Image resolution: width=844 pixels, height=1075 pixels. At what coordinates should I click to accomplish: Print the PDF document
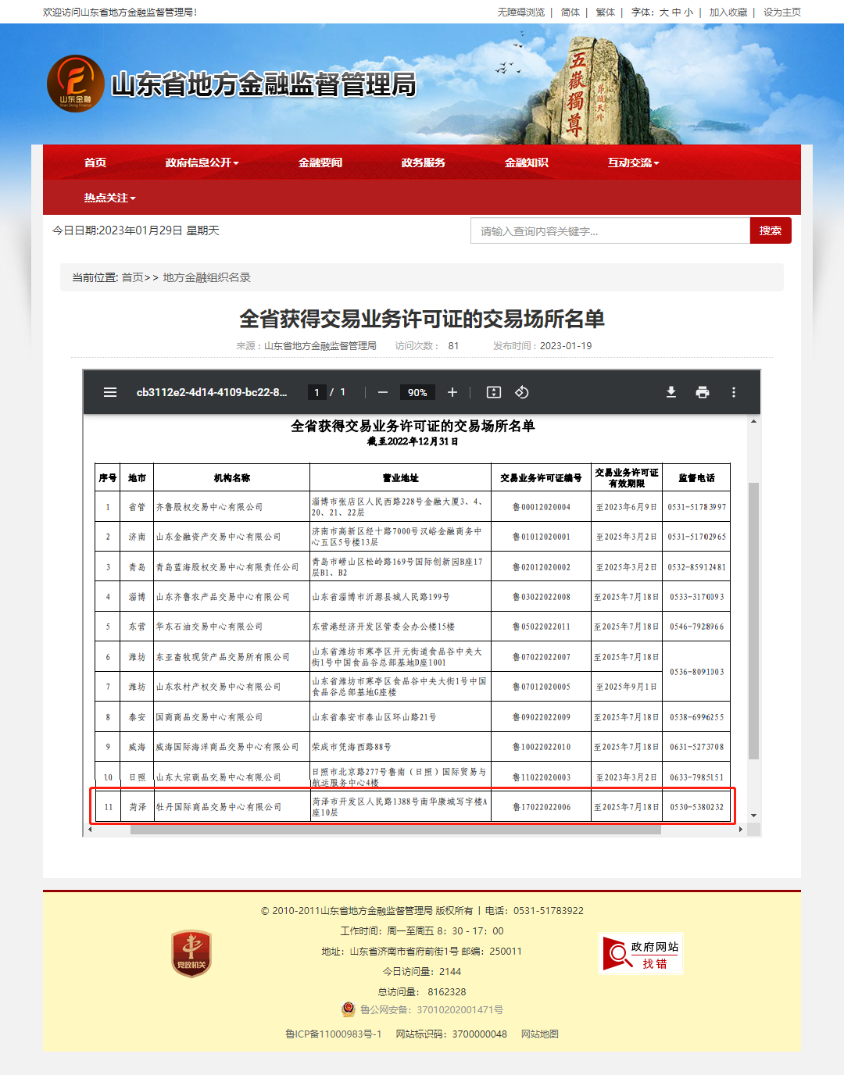[x=702, y=392]
